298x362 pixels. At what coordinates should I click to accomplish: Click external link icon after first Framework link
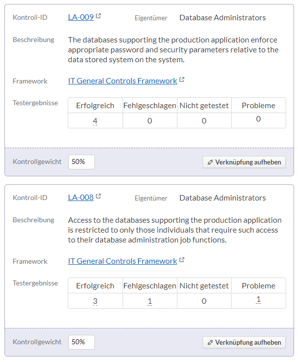click(x=182, y=80)
